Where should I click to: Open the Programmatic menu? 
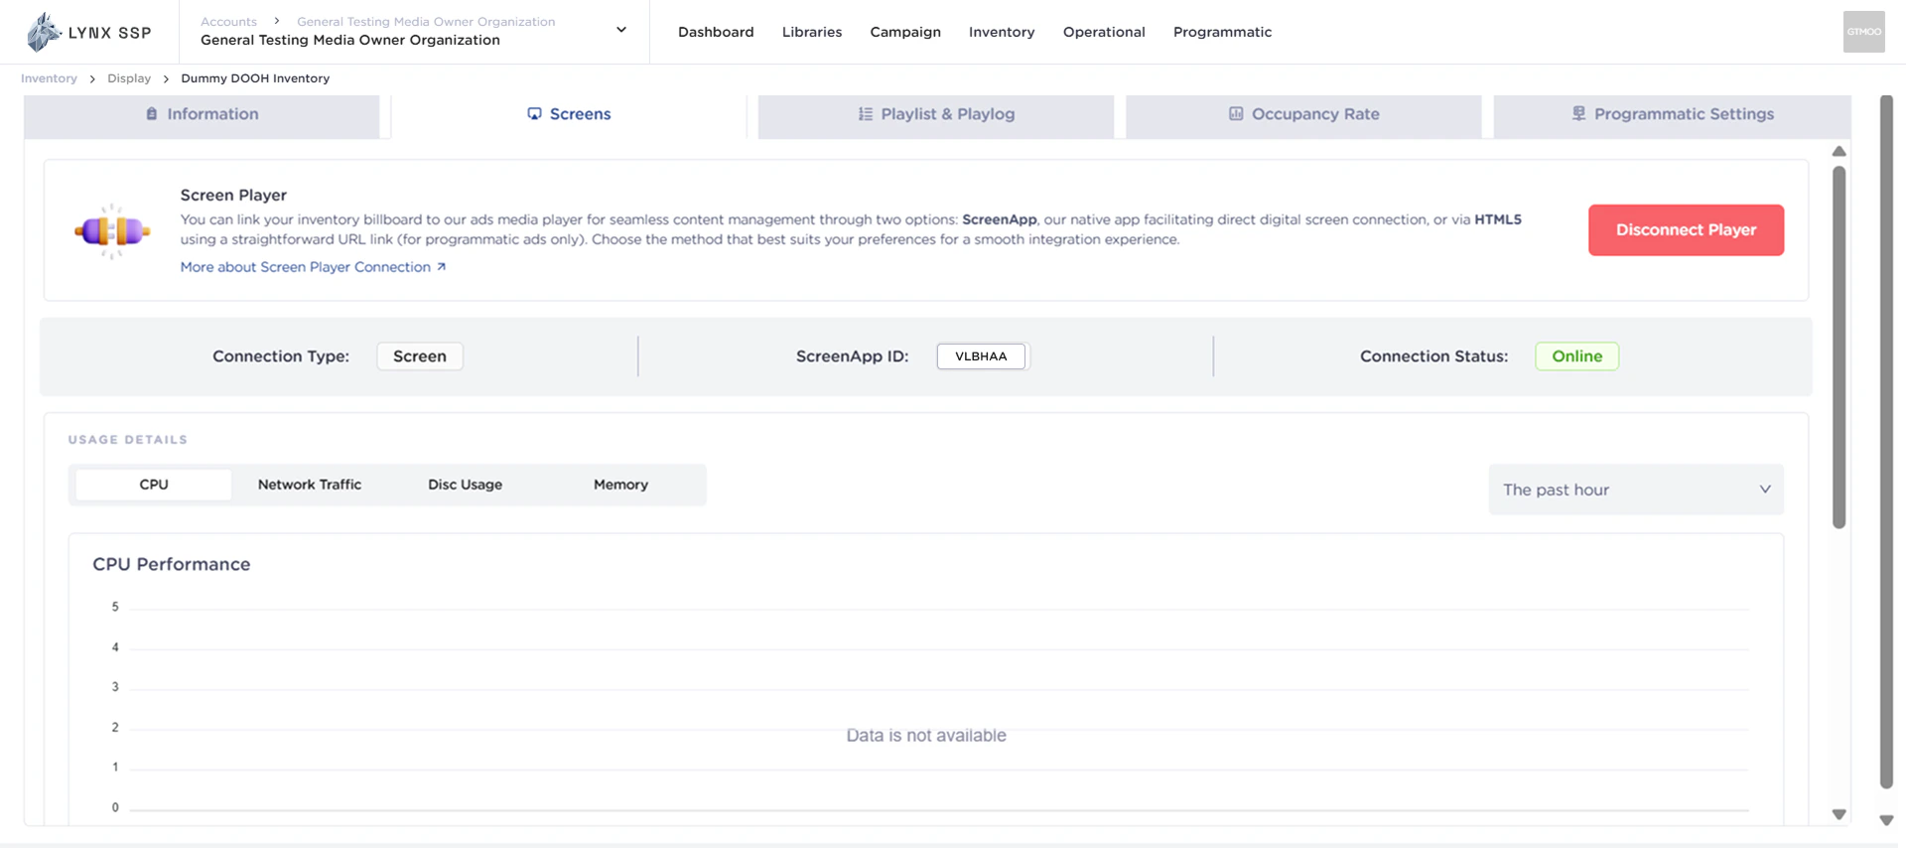coord(1222,32)
